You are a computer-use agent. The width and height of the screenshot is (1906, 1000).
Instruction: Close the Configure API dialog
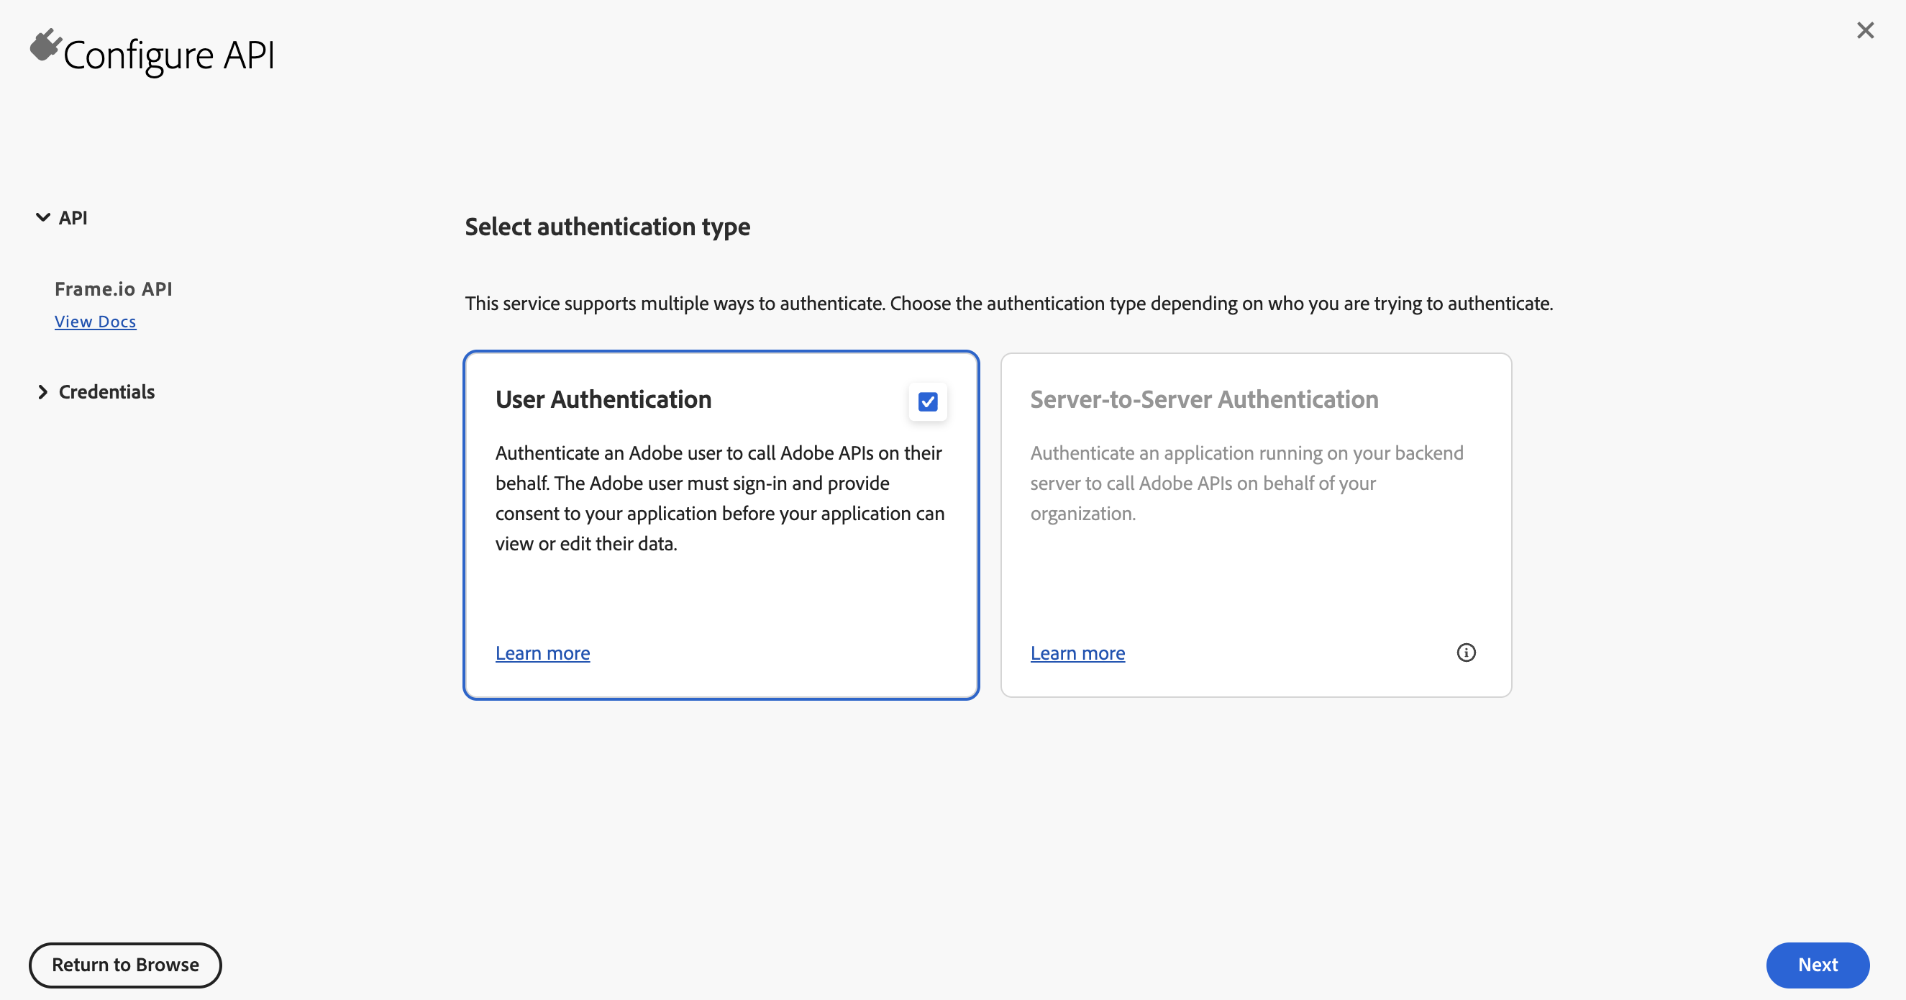[x=1864, y=30]
